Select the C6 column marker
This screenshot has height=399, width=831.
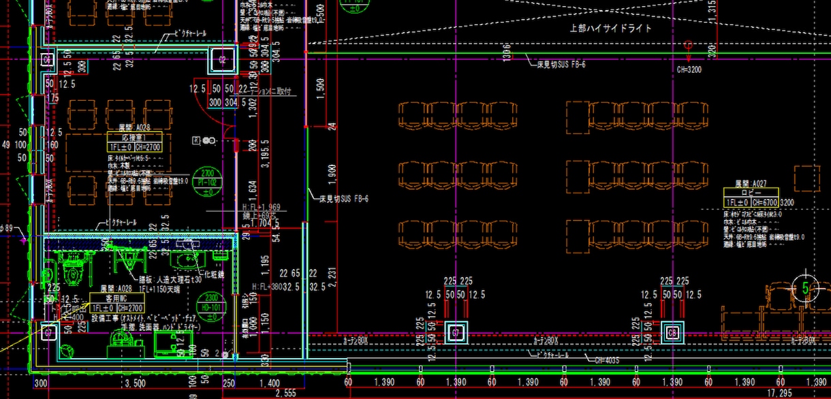pyautogui.click(x=48, y=60)
